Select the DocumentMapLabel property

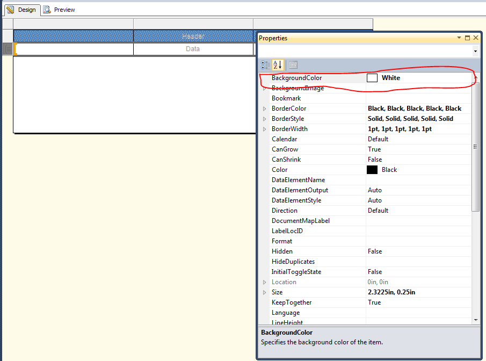click(x=300, y=221)
